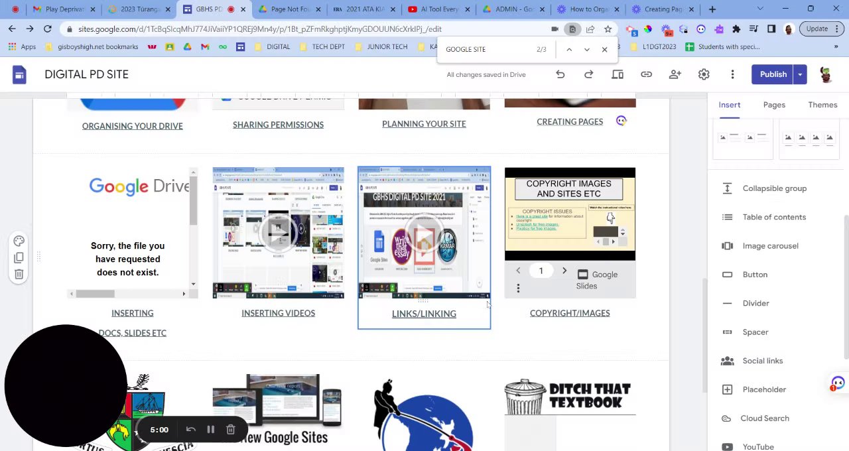Open the Google account avatar in Sites

click(826, 74)
